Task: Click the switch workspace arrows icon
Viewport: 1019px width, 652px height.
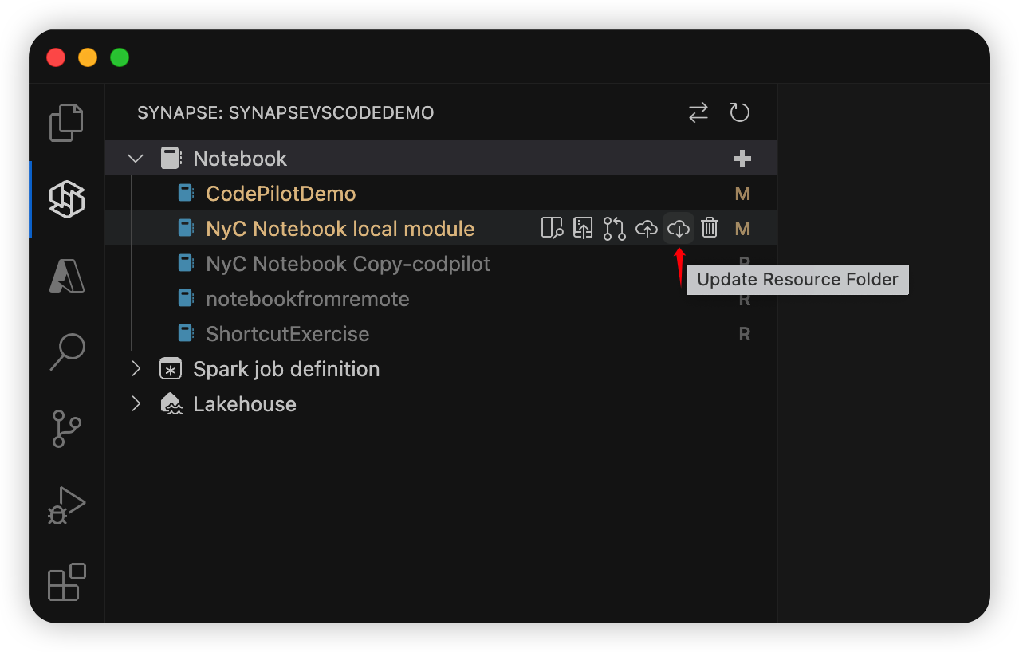Action: click(698, 112)
